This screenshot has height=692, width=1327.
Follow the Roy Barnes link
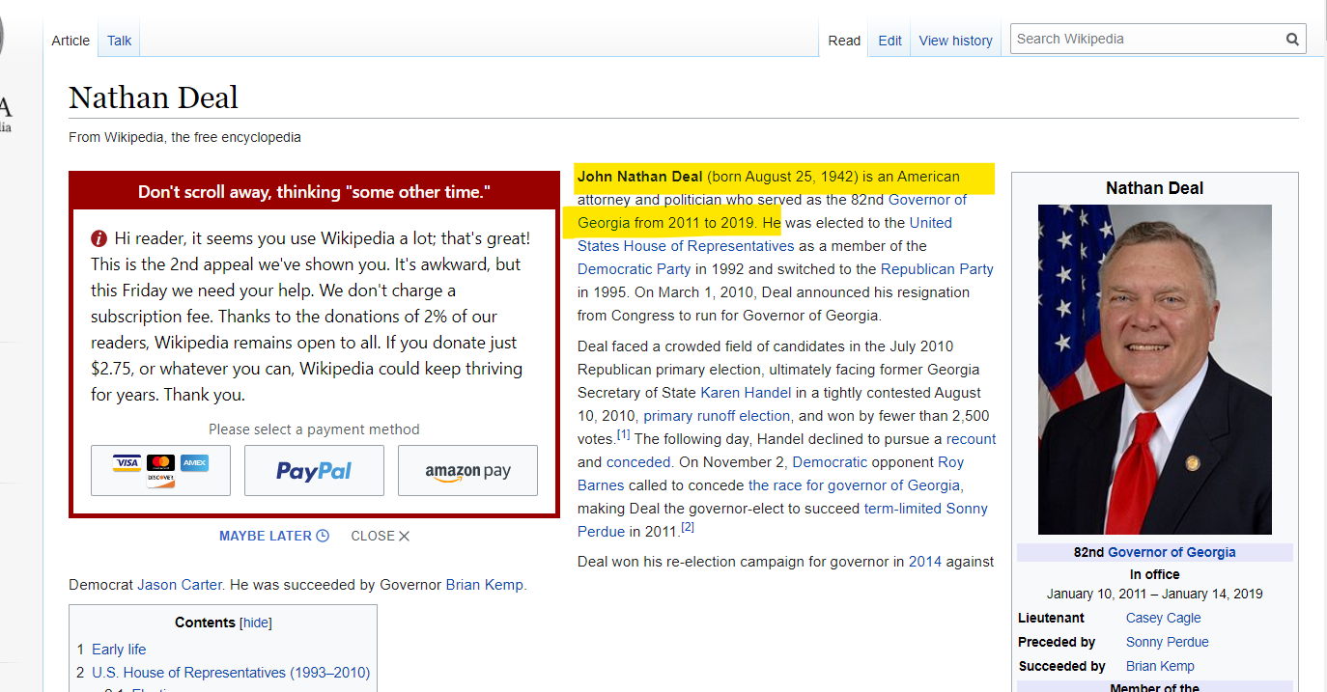pyautogui.click(x=771, y=474)
